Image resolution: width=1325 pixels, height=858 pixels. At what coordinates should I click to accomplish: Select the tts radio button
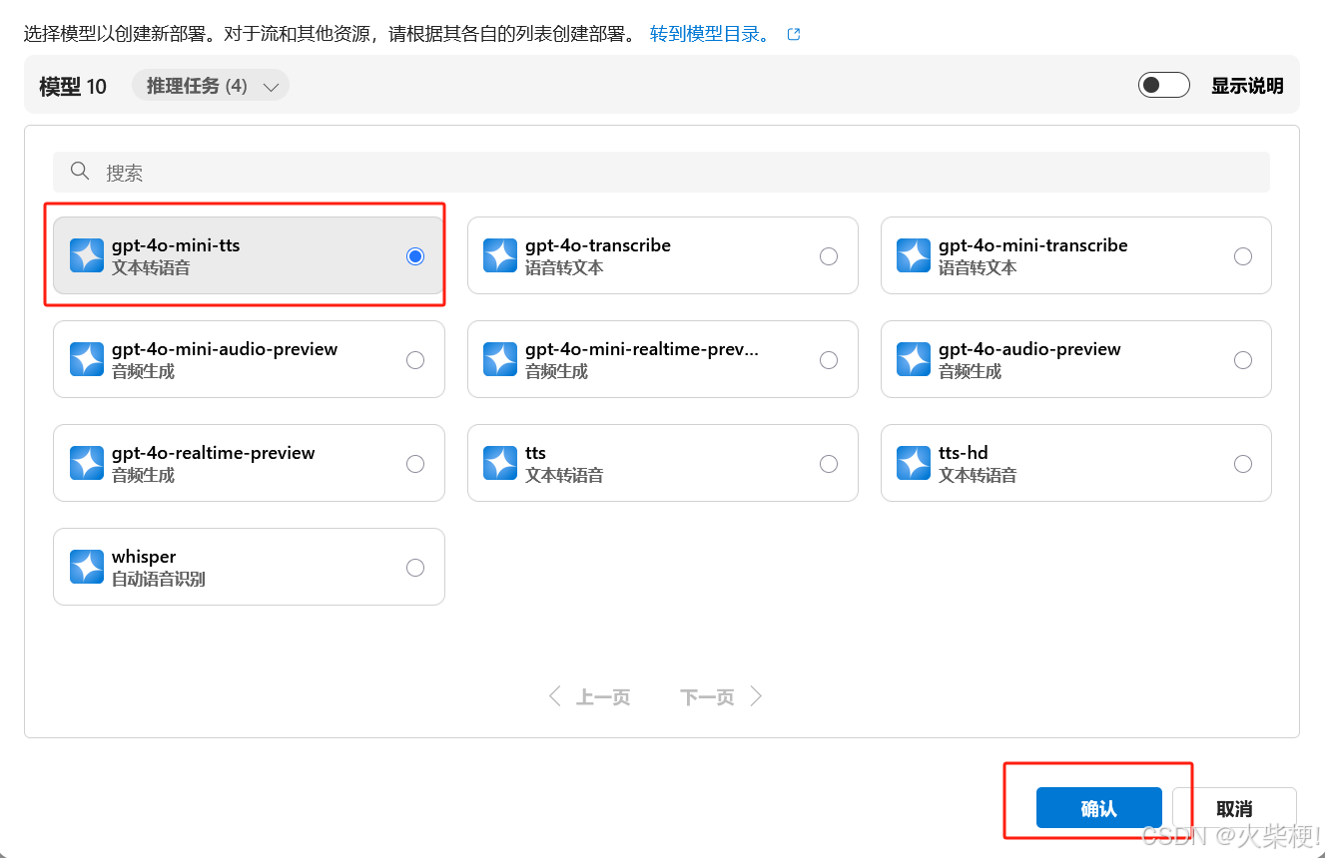pyautogui.click(x=829, y=464)
